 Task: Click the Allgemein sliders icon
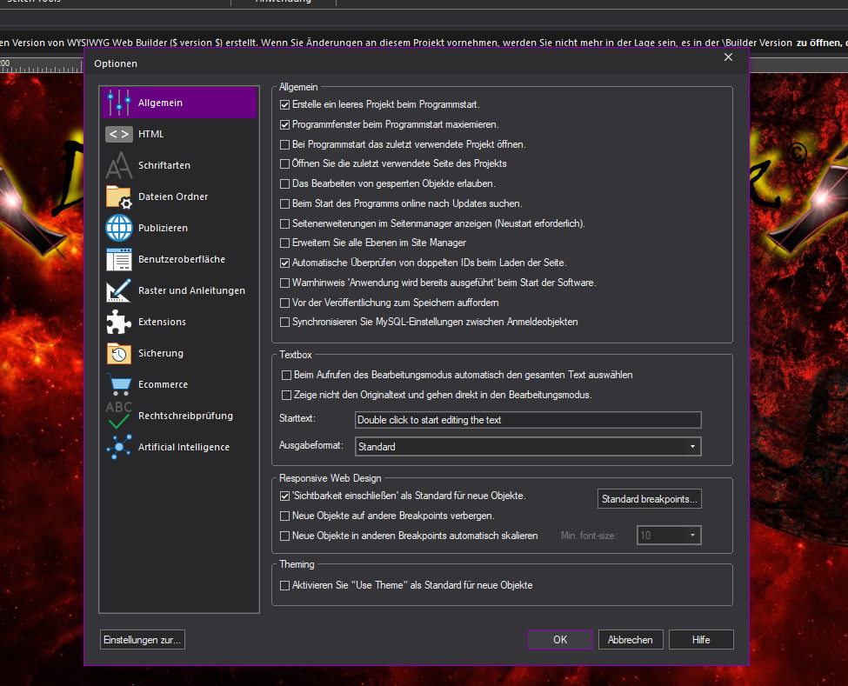(119, 103)
